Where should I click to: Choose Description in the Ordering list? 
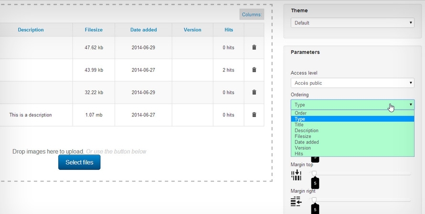(352, 130)
